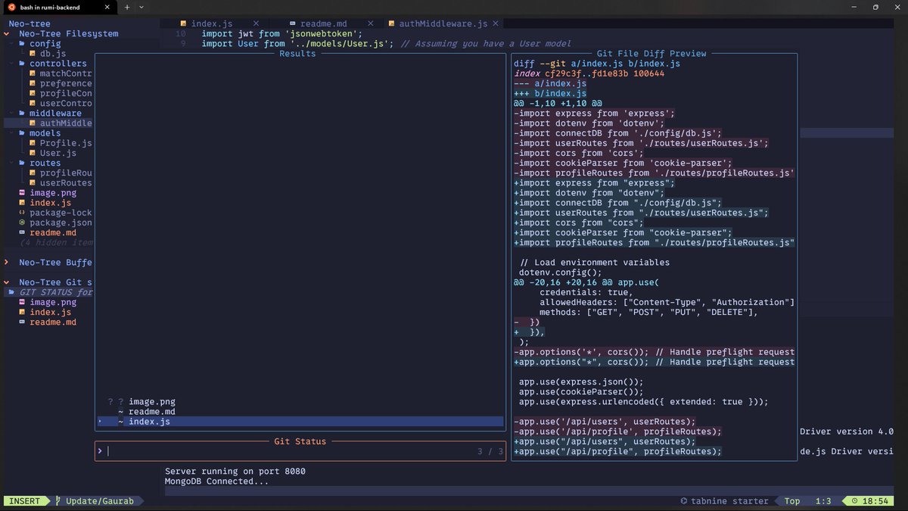Click image.png icon under GIT STATUS
Viewport: 908px width, 511px height.
pos(22,302)
